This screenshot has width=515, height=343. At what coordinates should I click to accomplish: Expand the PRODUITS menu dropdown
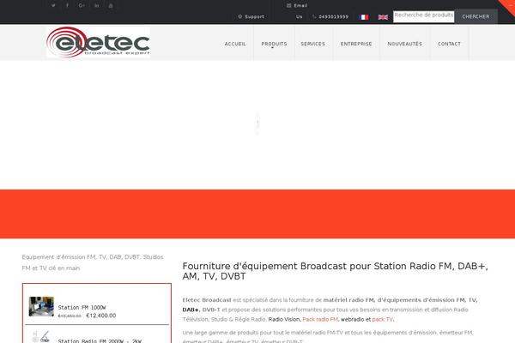click(x=274, y=44)
